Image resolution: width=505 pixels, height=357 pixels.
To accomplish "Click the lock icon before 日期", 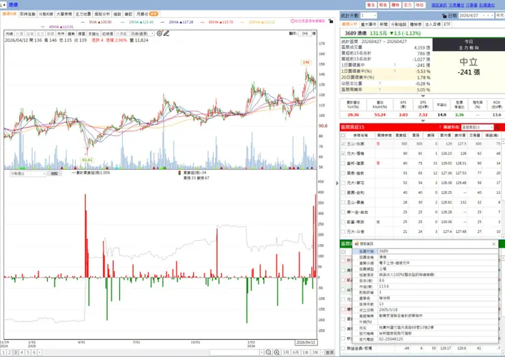I will pos(444,16).
